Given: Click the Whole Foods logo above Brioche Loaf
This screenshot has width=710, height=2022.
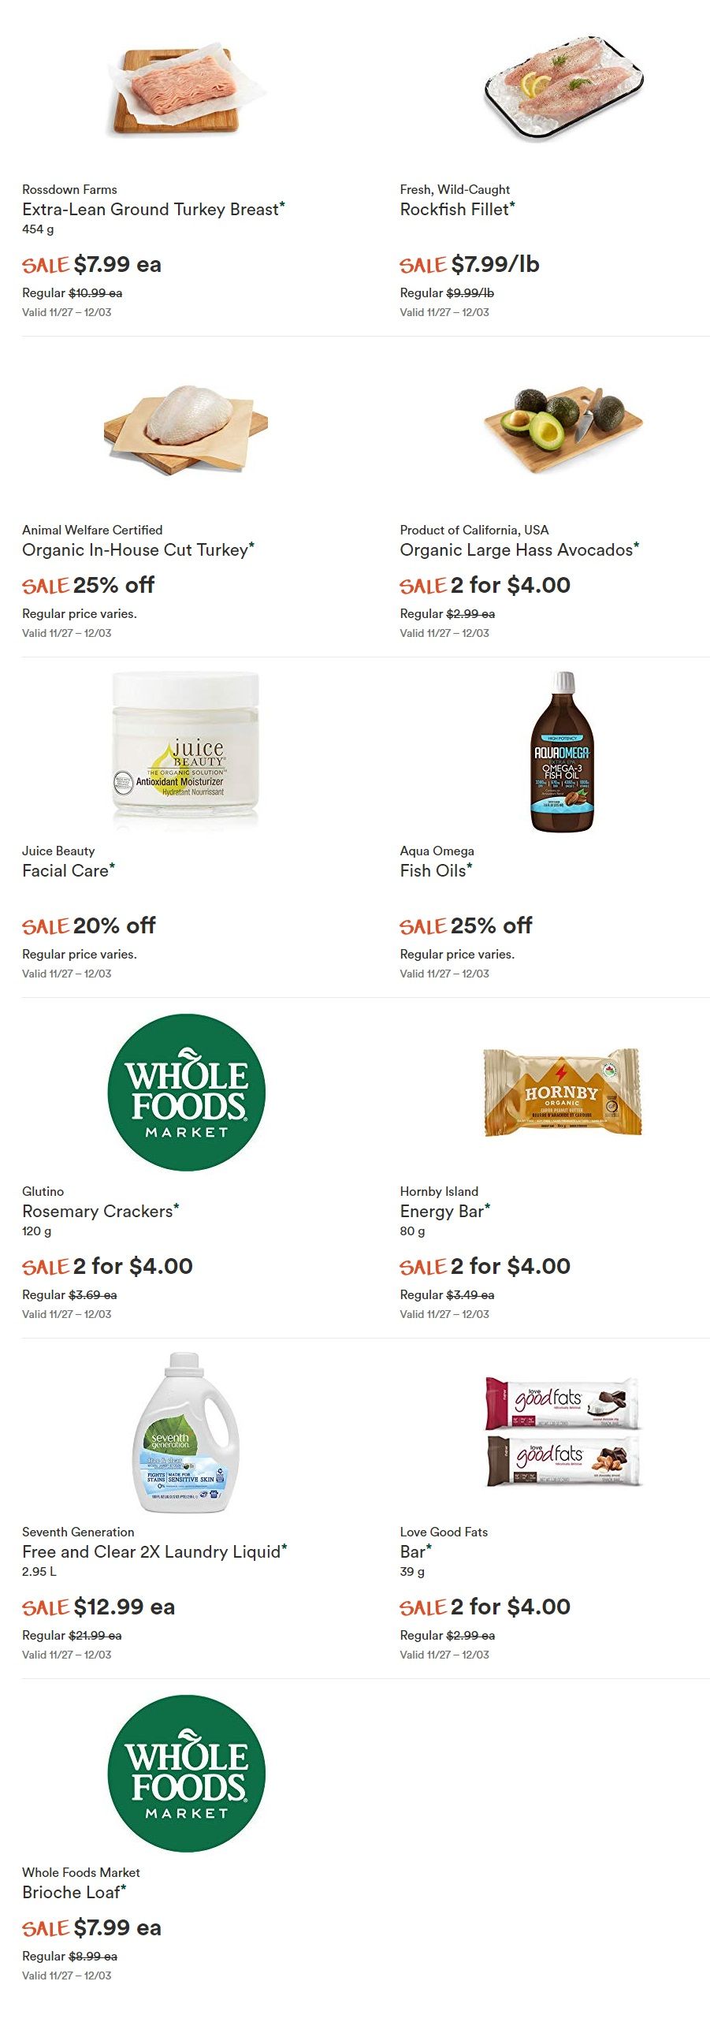Looking at the screenshot, I should tap(186, 1774).
